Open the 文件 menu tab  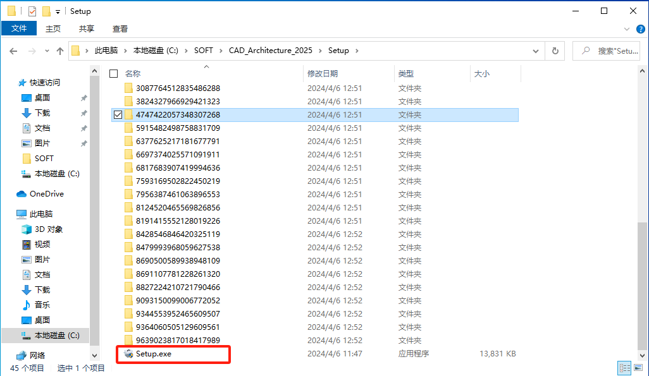(19, 28)
